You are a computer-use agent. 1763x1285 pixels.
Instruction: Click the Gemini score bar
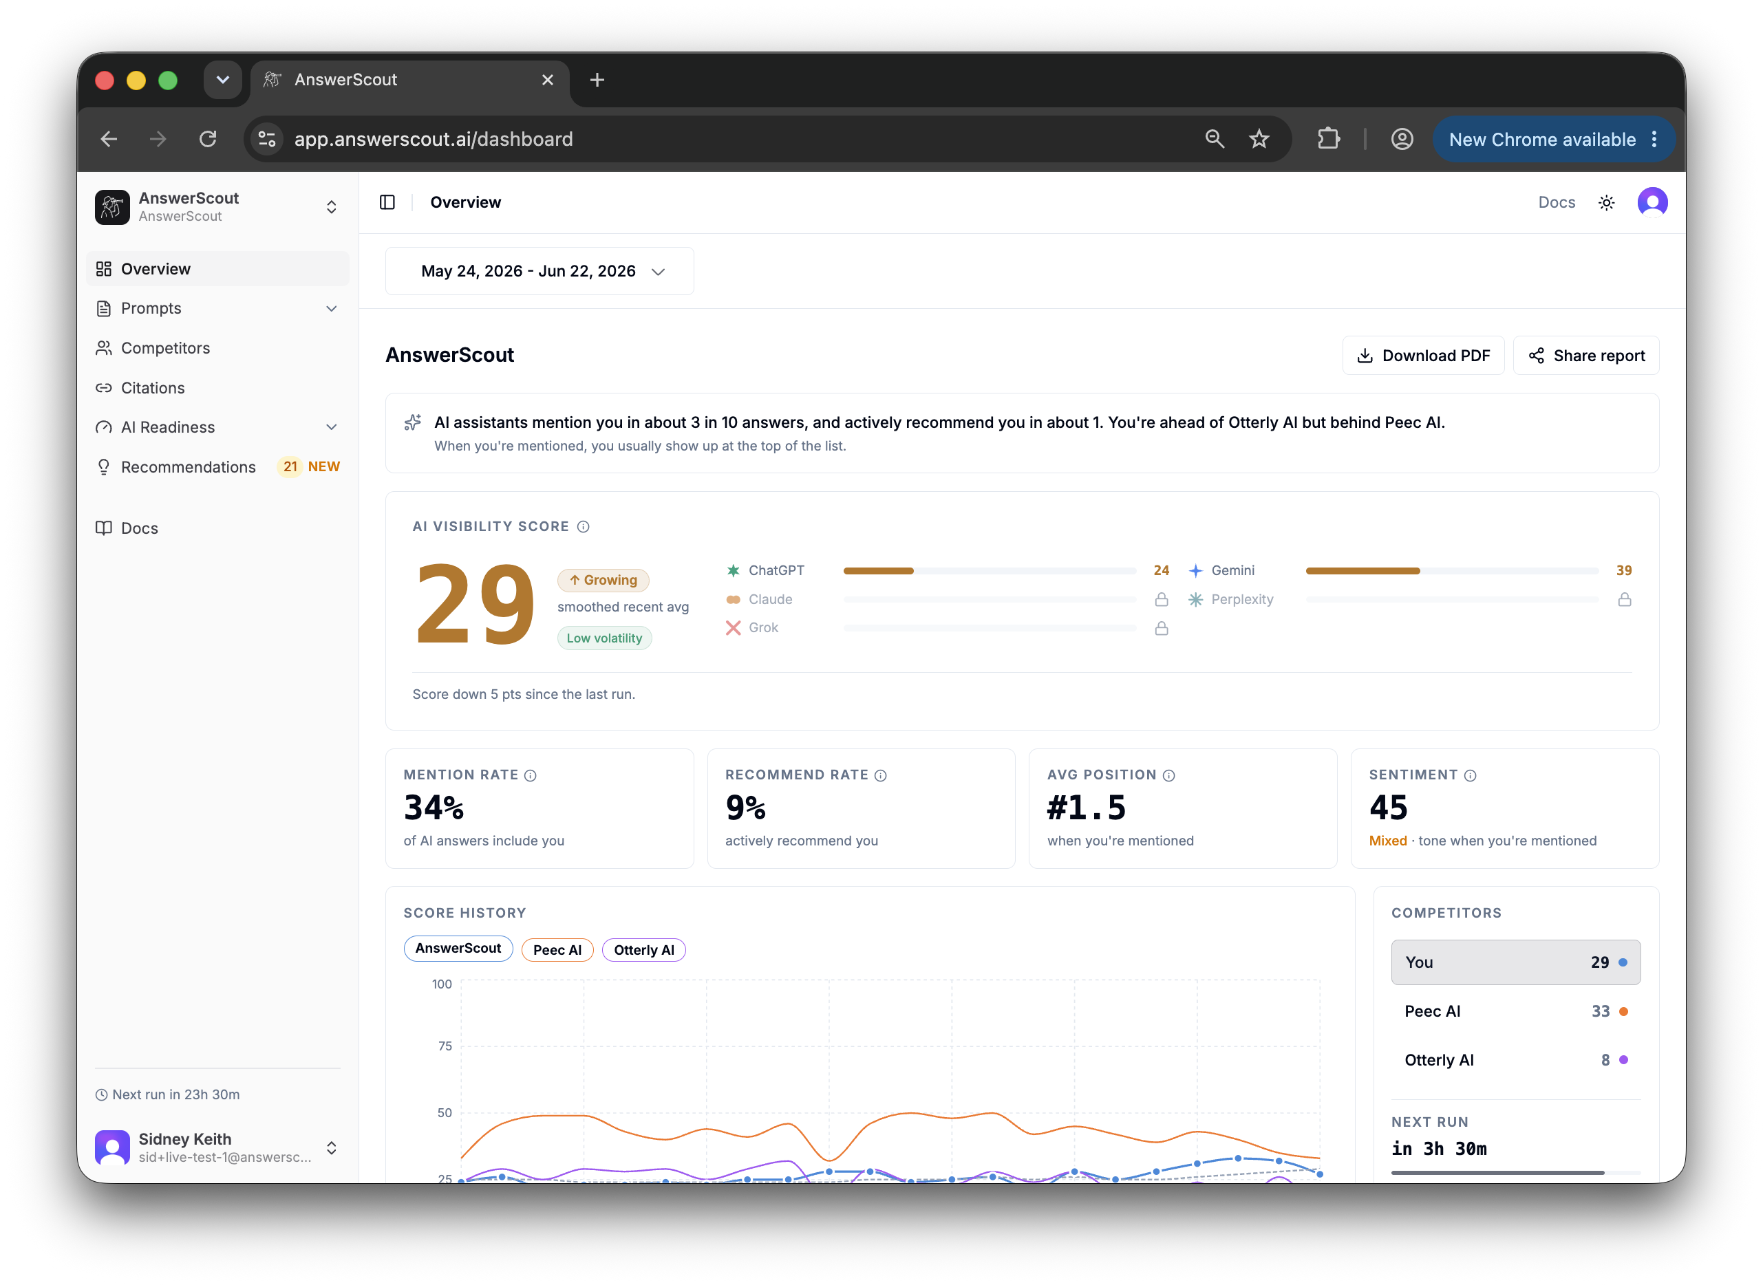point(1452,571)
